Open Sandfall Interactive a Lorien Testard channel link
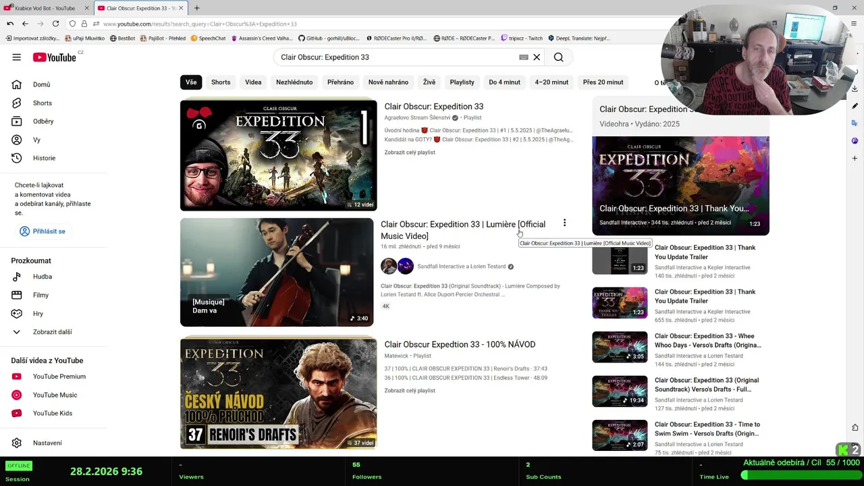This screenshot has height=486, width=864. pos(461,267)
